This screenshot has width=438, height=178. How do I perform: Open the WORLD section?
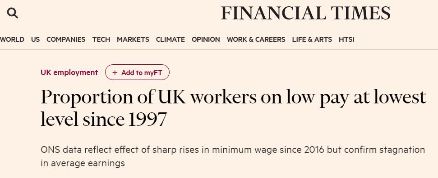pyautogui.click(x=12, y=40)
